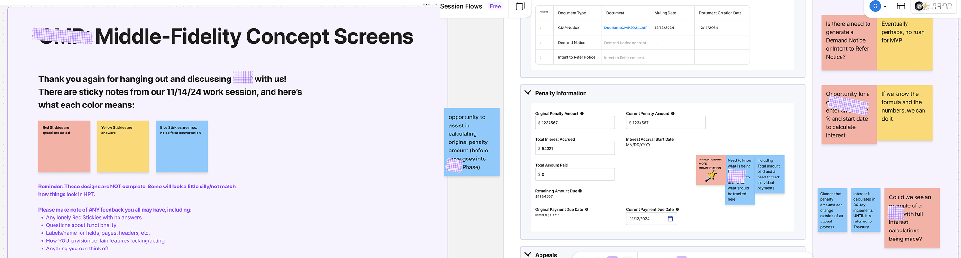Open the DocNameCMP2024.pdf link

[625, 28]
